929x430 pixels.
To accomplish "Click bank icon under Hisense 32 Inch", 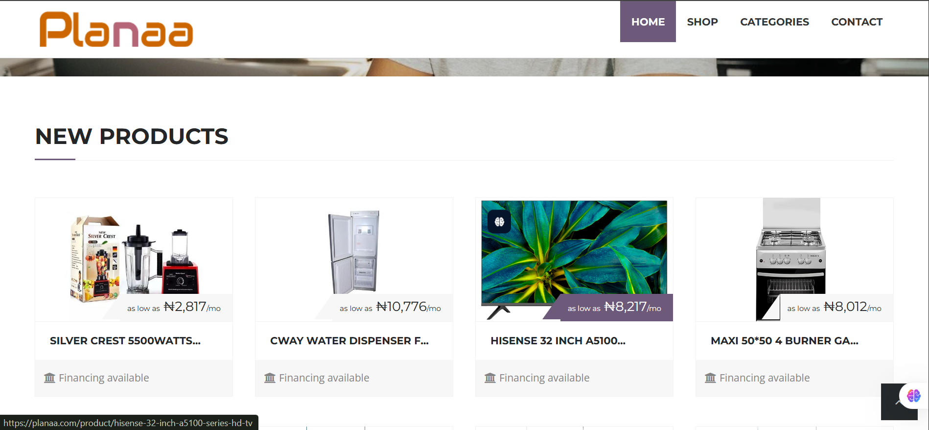I will [x=490, y=378].
